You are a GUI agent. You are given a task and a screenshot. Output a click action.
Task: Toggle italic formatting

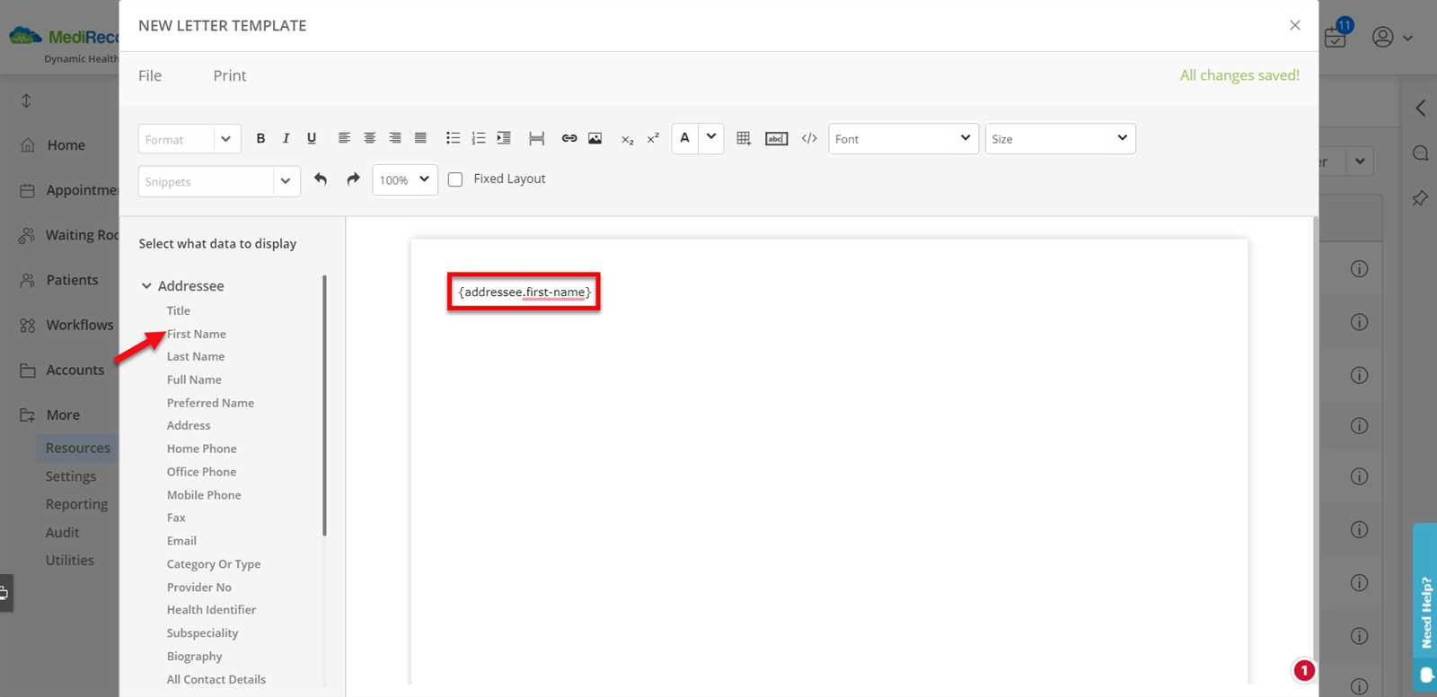(x=286, y=138)
